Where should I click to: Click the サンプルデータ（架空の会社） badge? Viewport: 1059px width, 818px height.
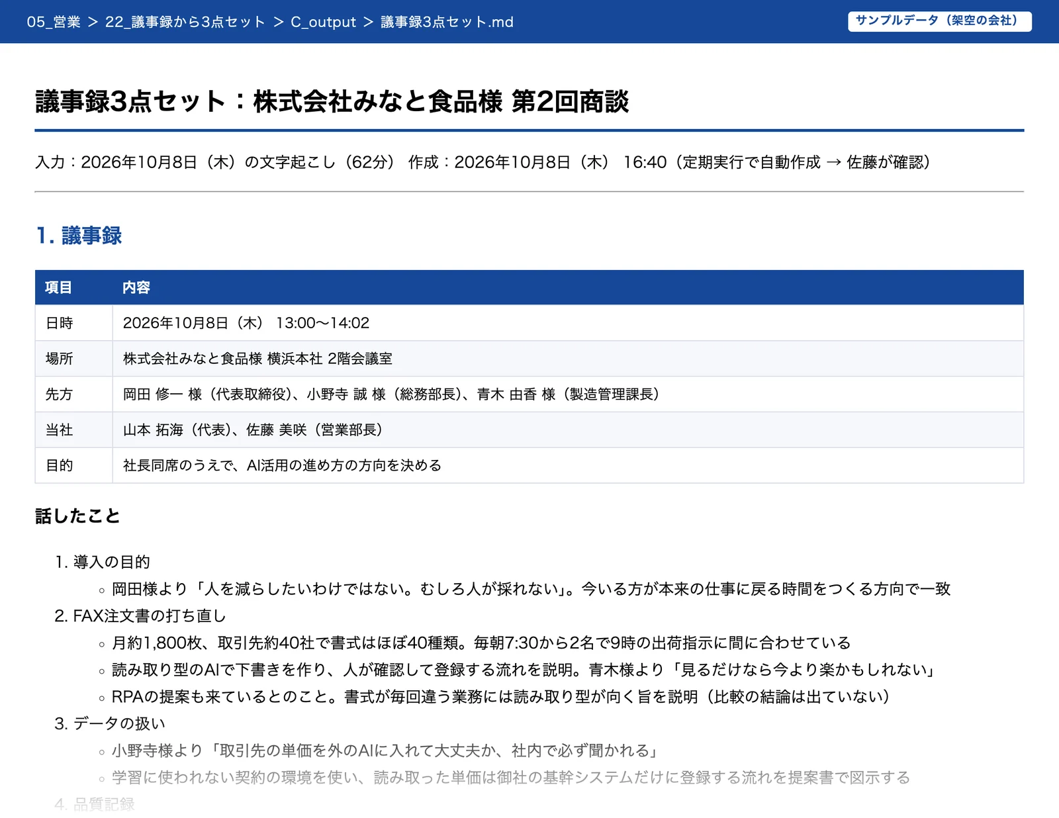point(940,21)
